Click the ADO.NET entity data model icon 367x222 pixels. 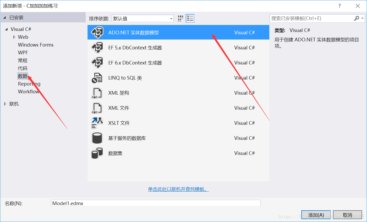pos(97,32)
